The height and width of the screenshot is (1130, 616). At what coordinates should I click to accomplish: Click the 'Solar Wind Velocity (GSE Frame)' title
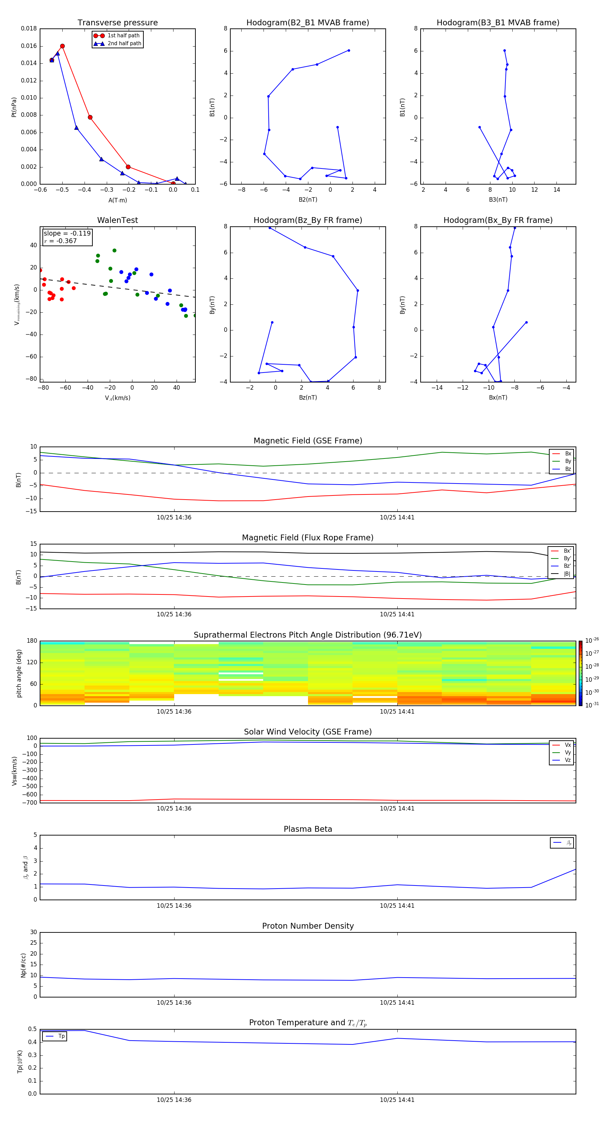point(308,732)
